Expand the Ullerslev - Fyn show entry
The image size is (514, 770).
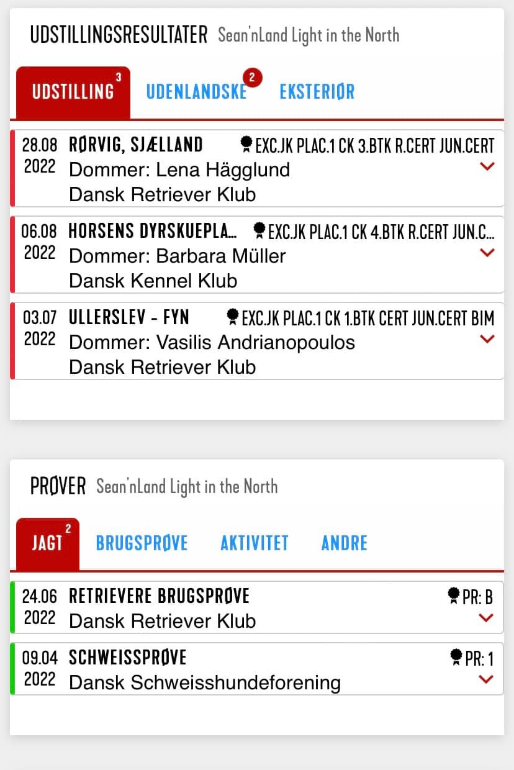point(487,339)
